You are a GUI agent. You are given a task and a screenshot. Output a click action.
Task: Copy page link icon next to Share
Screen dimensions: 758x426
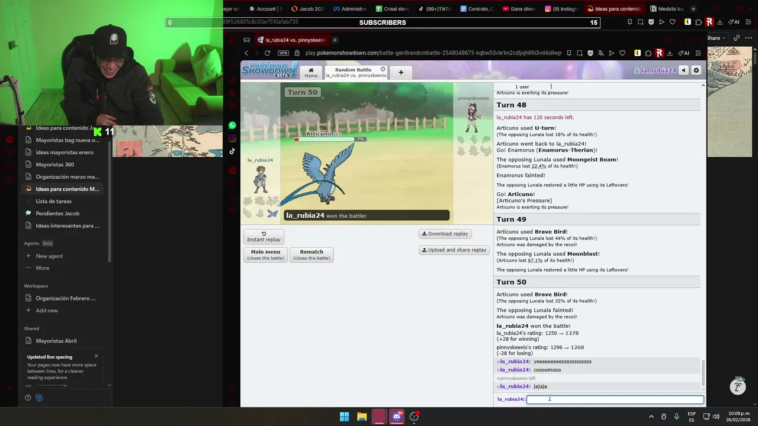click(x=736, y=38)
